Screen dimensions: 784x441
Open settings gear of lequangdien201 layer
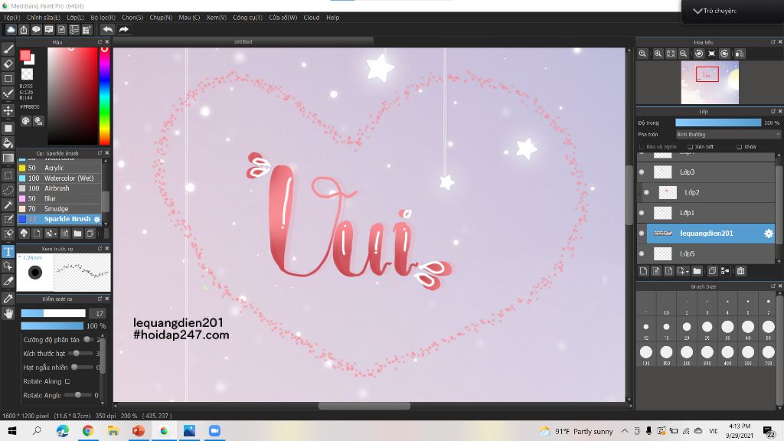tap(769, 234)
